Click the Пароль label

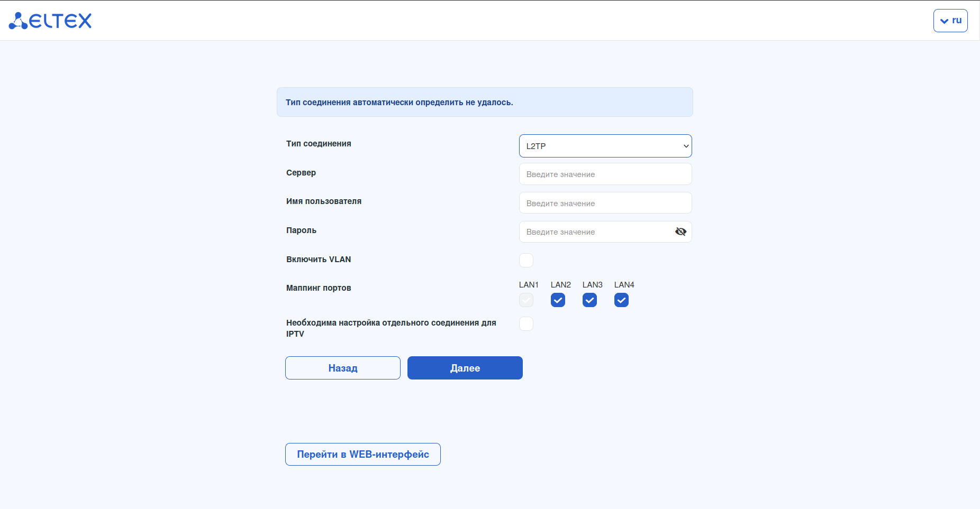(x=301, y=230)
